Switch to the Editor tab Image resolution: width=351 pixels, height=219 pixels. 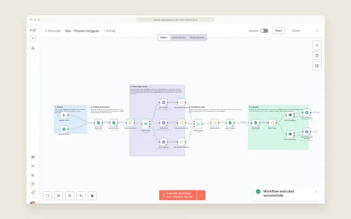[x=163, y=37]
